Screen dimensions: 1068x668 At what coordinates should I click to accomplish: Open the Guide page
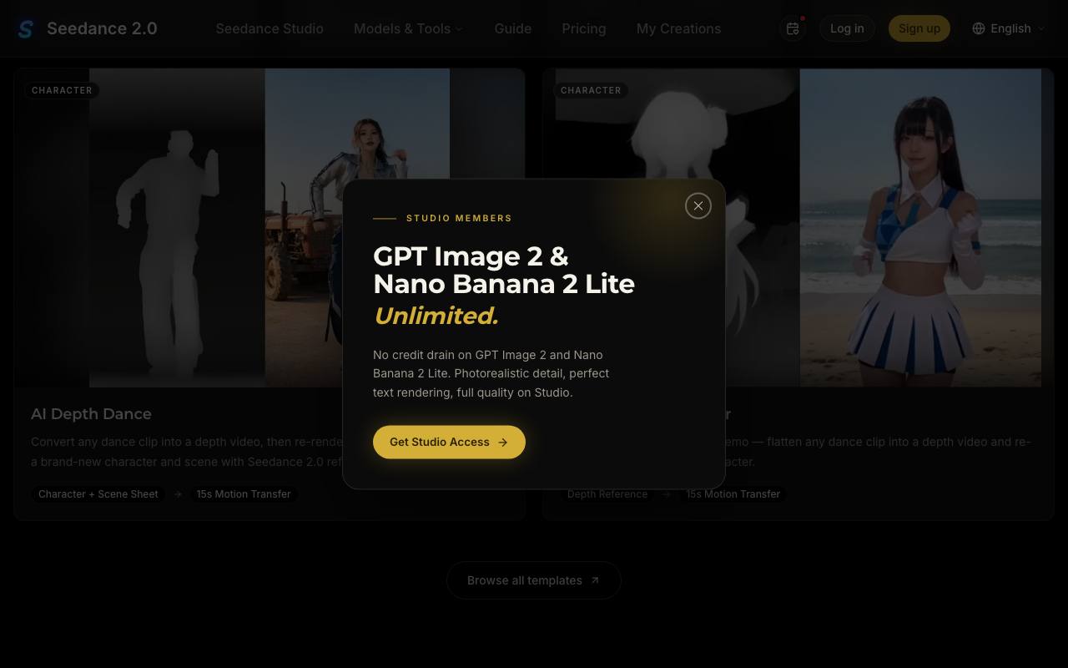click(x=513, y=28)
